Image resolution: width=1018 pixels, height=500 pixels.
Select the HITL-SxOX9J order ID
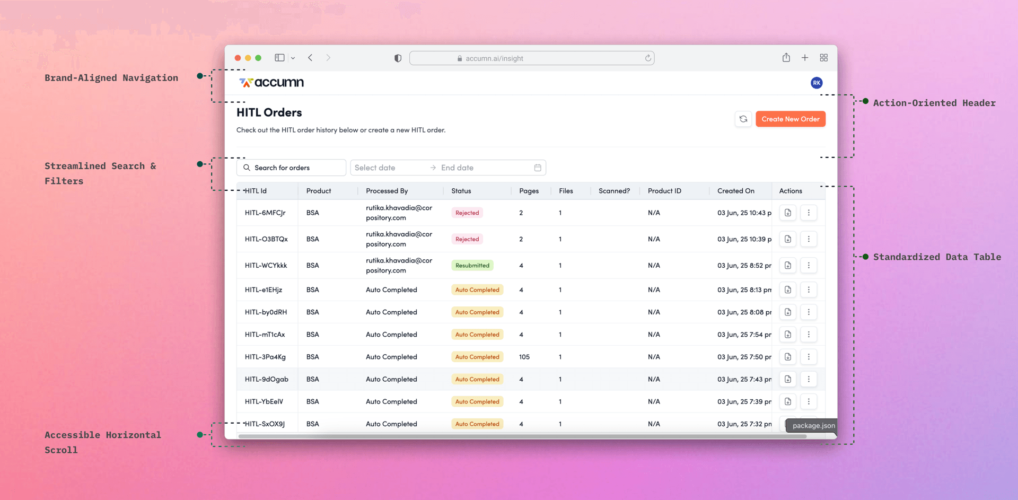click(265, 424)
